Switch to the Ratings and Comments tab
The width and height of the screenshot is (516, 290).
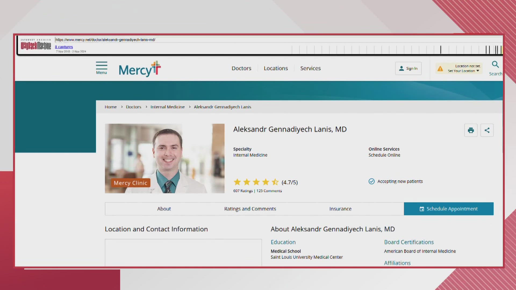(250, 209)
